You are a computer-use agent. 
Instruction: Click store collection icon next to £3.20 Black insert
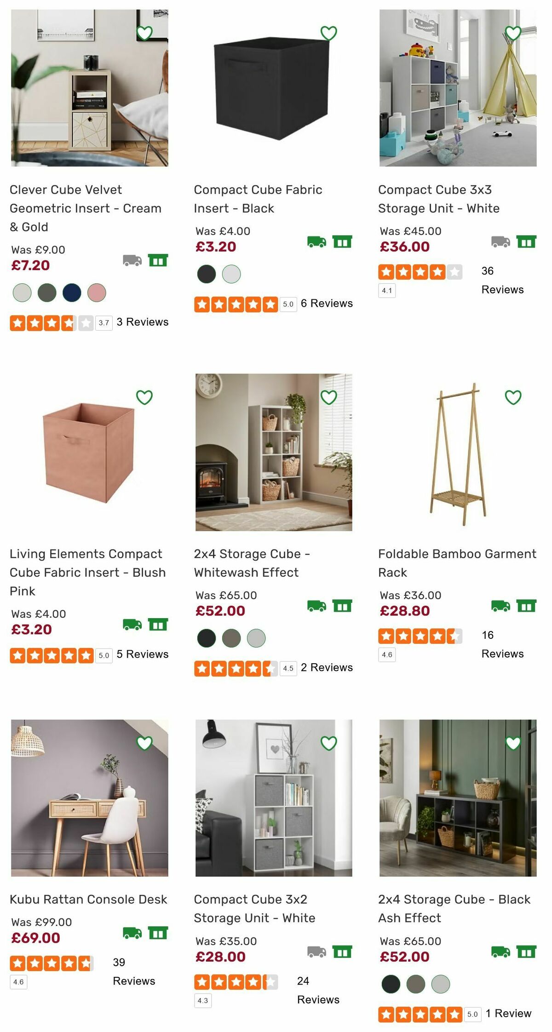[x=343, y=241]
